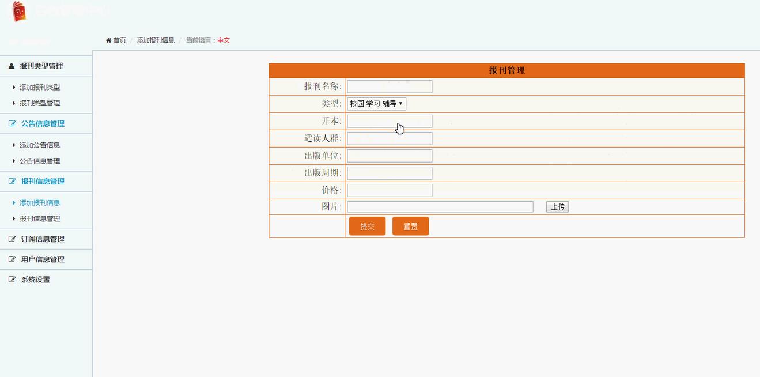Viewport: 760px width, 377px height.
Task: Click the 图片: label
Action: point(332,207)
